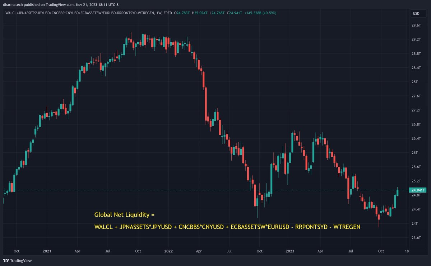
Task: Click the 26.4T price axis label
Action: [416, 138]
